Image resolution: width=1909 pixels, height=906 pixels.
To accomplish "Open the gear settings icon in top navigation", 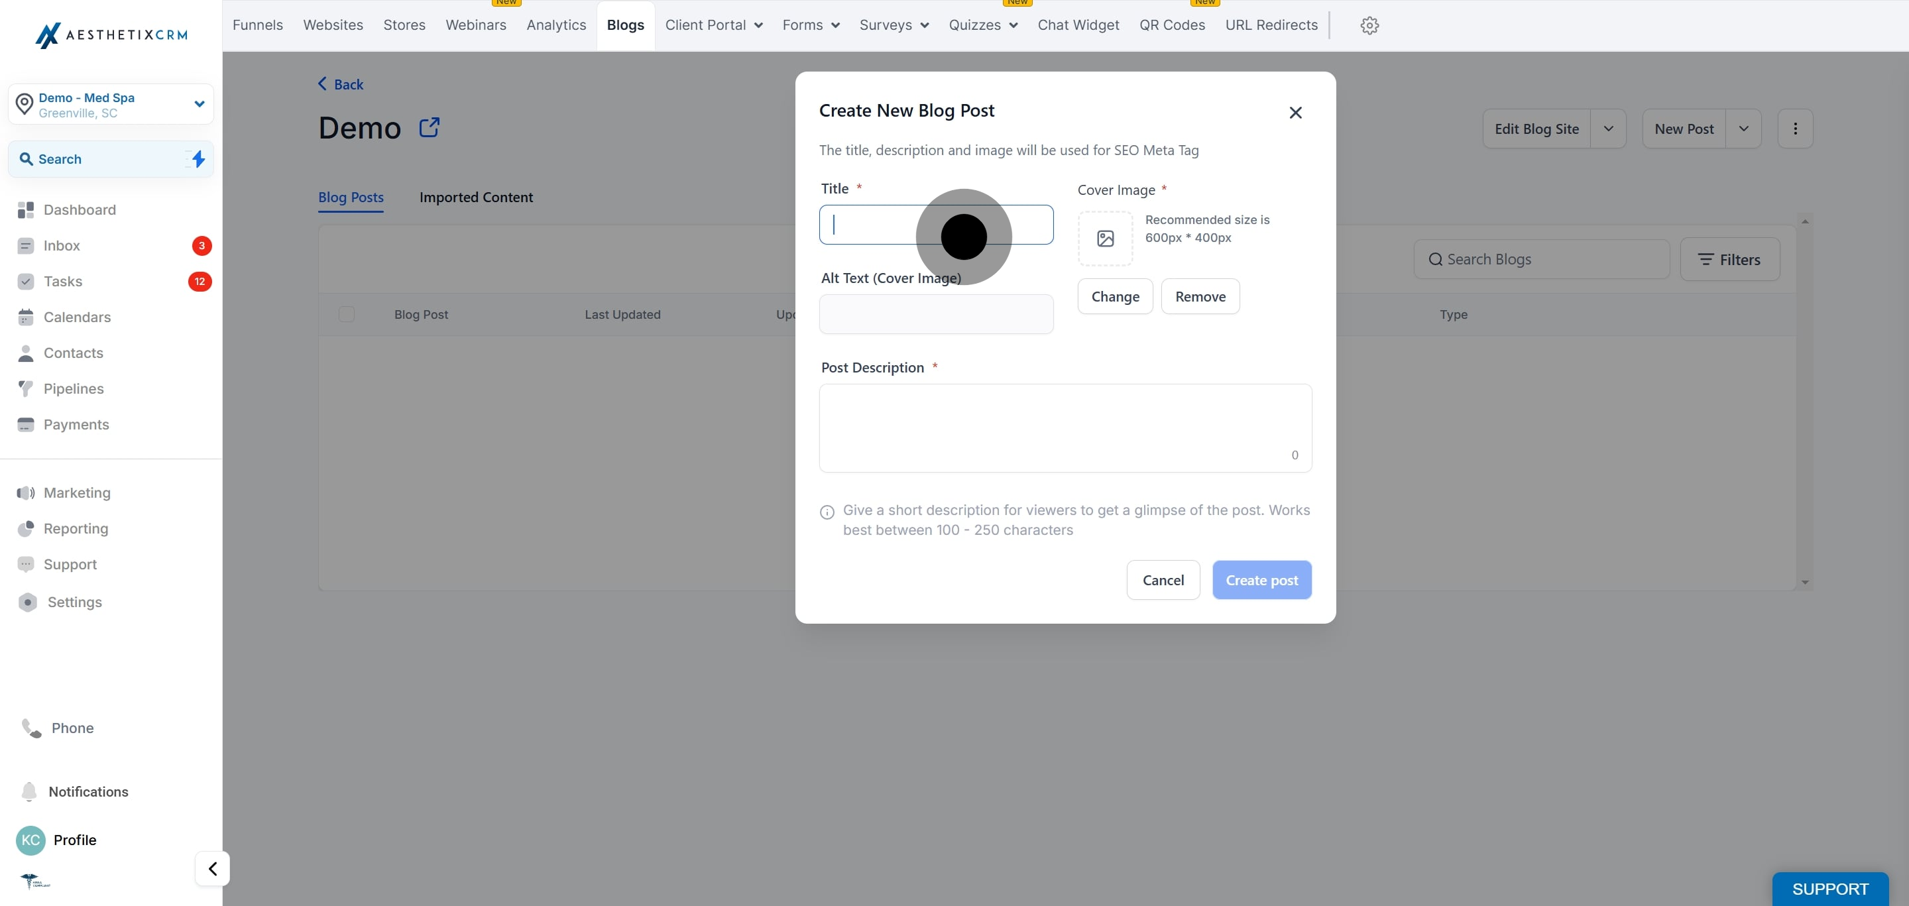I will (x=1369, y=25).
